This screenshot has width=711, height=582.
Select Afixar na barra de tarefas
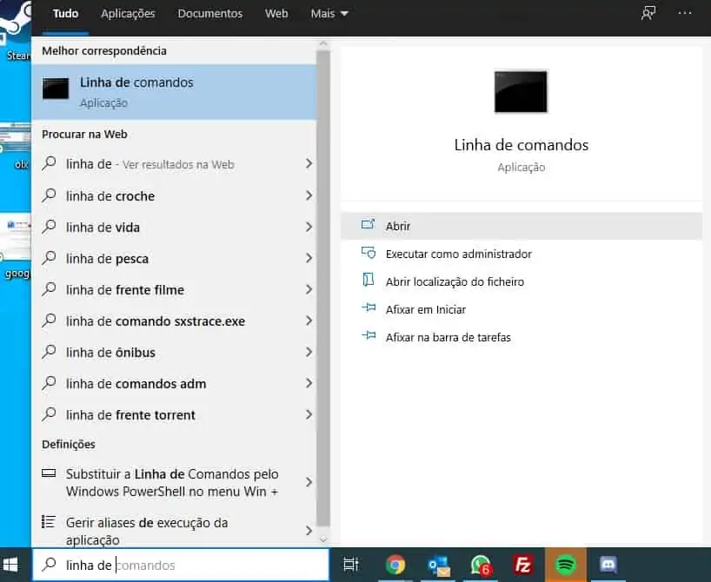[522, 337]
